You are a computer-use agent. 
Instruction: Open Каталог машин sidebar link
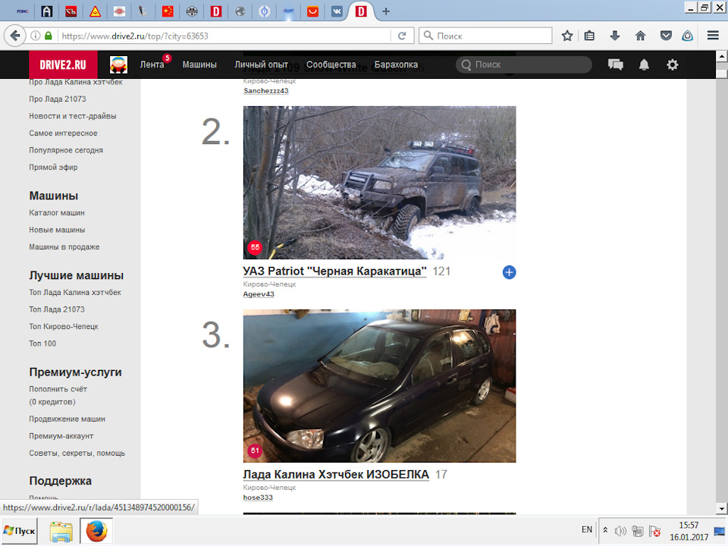pyautogui.click(x=57, y=212)
